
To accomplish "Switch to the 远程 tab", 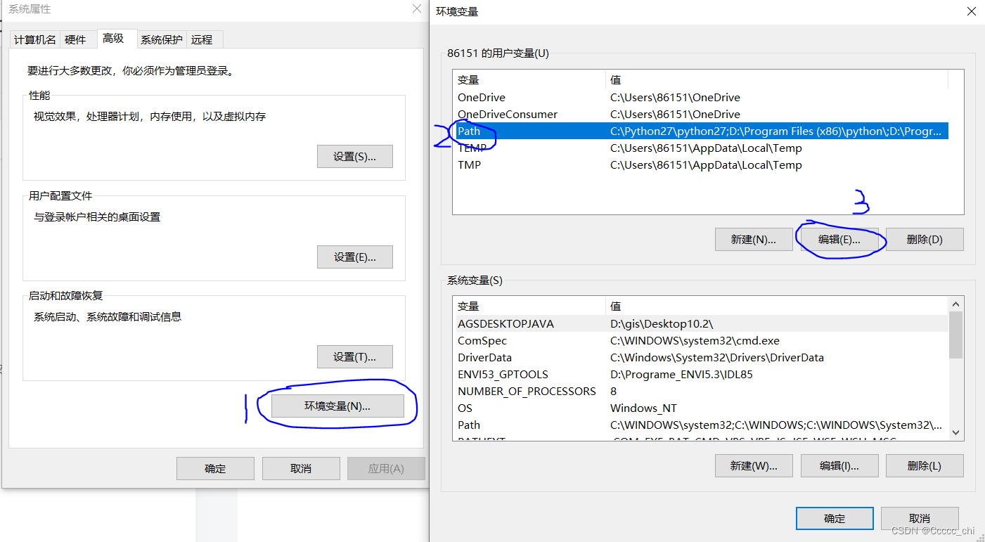I will coord(202,39).
